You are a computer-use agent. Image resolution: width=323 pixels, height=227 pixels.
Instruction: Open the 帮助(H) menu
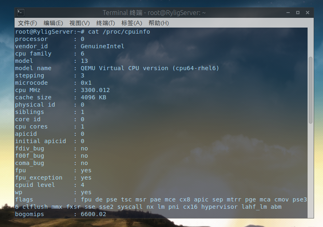159,23
